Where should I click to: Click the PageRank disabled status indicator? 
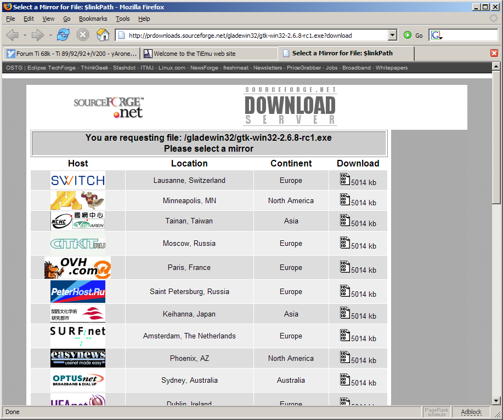click(x=437, y=412)
